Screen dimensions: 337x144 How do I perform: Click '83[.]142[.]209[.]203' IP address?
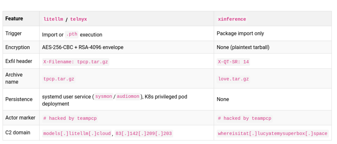[x=143, y=134]
